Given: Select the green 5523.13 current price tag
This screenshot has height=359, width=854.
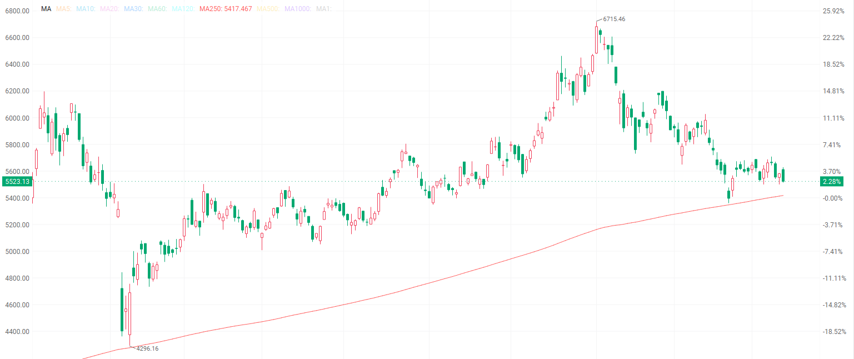Looking at the screenshot, I should pos(16,181).
